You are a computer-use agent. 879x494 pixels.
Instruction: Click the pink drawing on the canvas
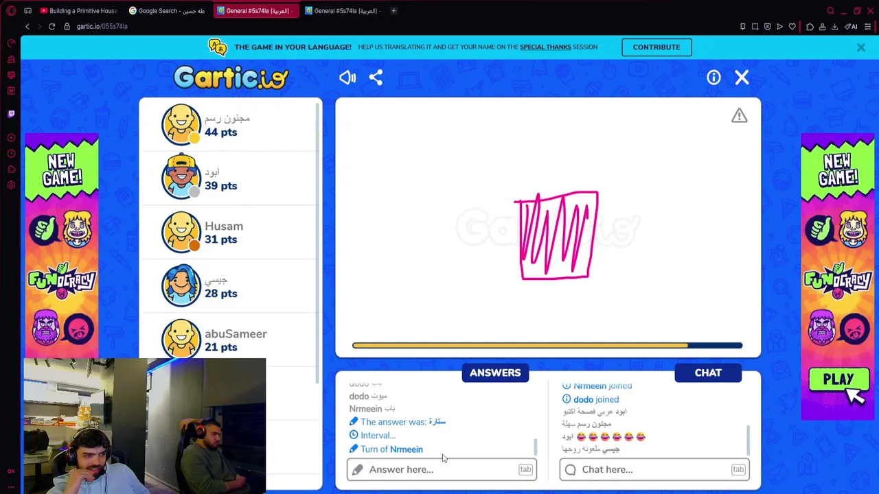tap(556, 235)
